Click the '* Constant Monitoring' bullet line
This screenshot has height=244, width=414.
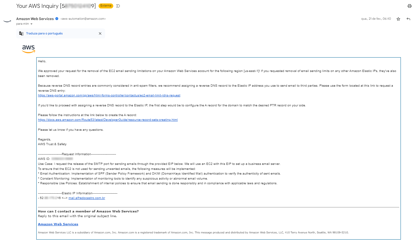[x=123, y=179]
